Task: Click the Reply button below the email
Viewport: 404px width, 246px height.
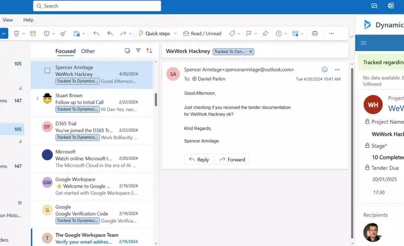Action: [199, 159]
